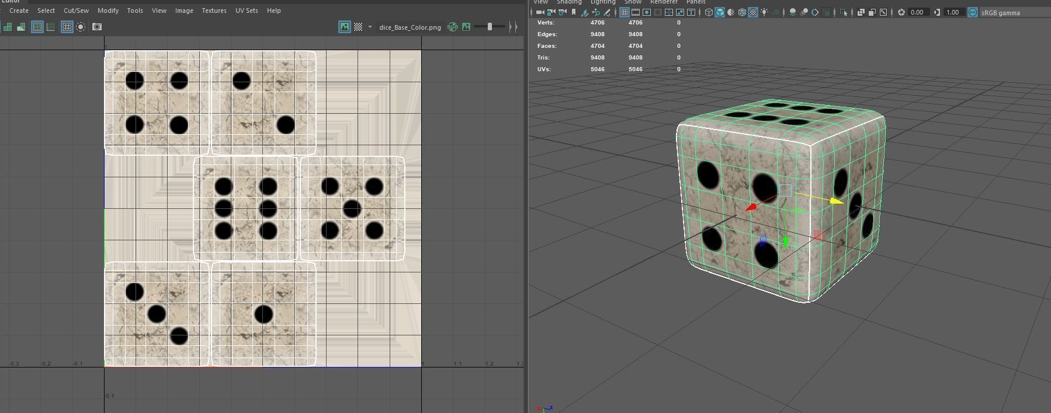Click the camera bookmarks icon
Screen dimensions: 1051x413
574,12
